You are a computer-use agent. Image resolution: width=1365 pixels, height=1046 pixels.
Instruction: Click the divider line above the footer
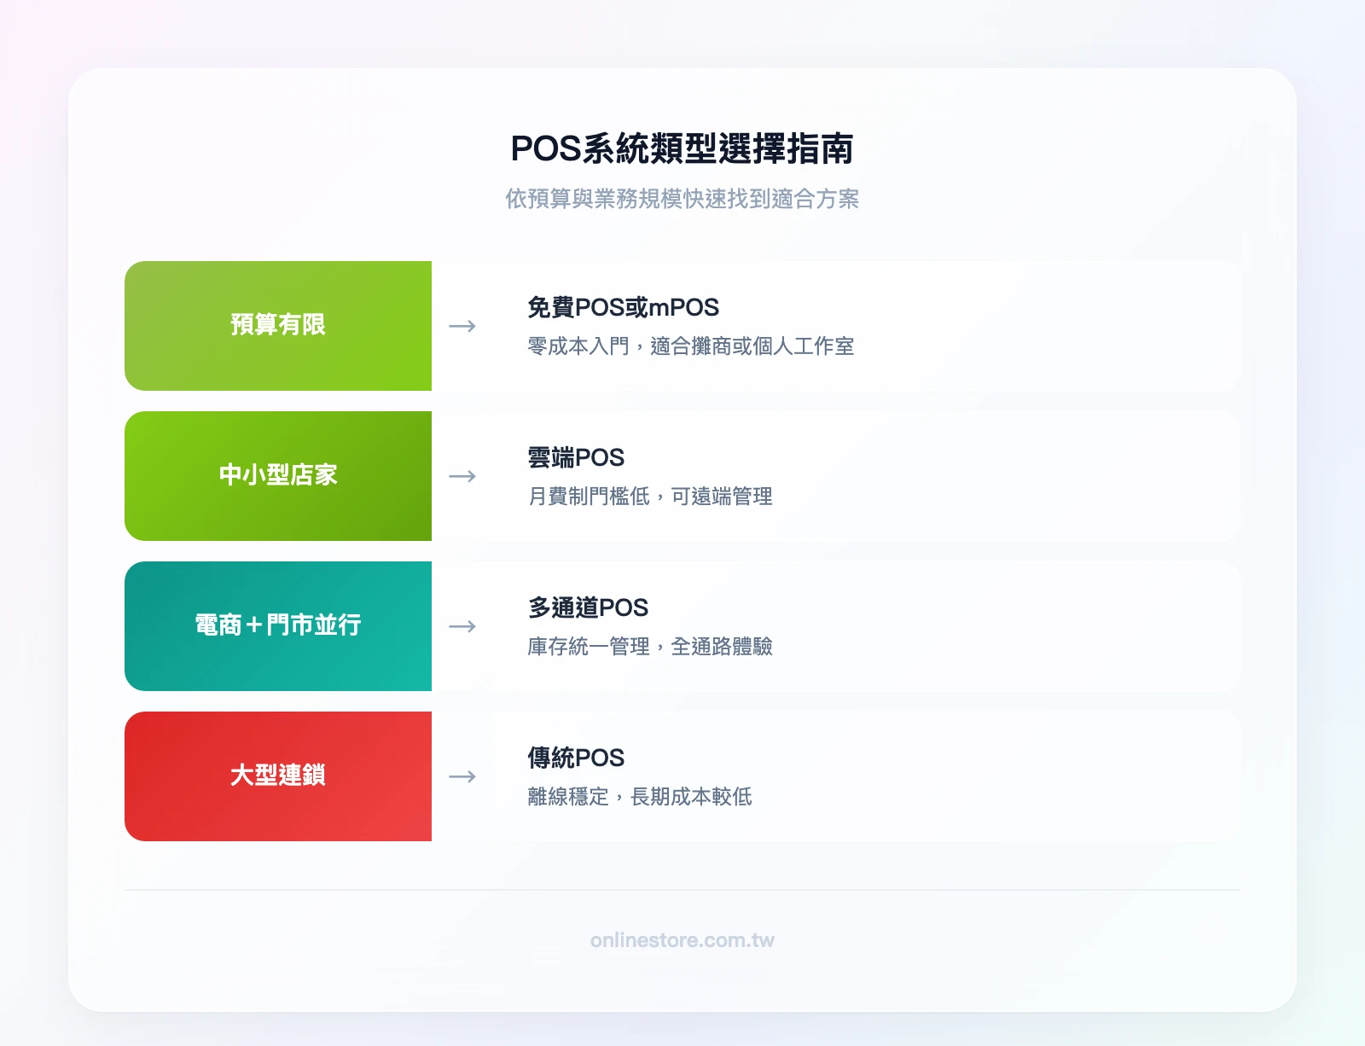(x=682, y=891)
